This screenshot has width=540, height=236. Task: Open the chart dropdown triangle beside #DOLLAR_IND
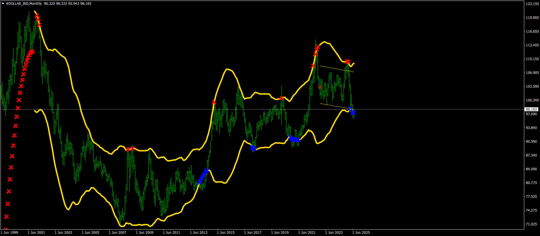[x=3, y=4]
